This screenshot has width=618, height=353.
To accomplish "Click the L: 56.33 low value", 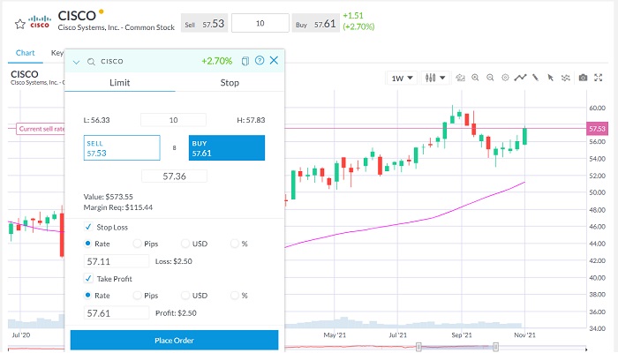I will pyautogui.click(x=96, y=120).
